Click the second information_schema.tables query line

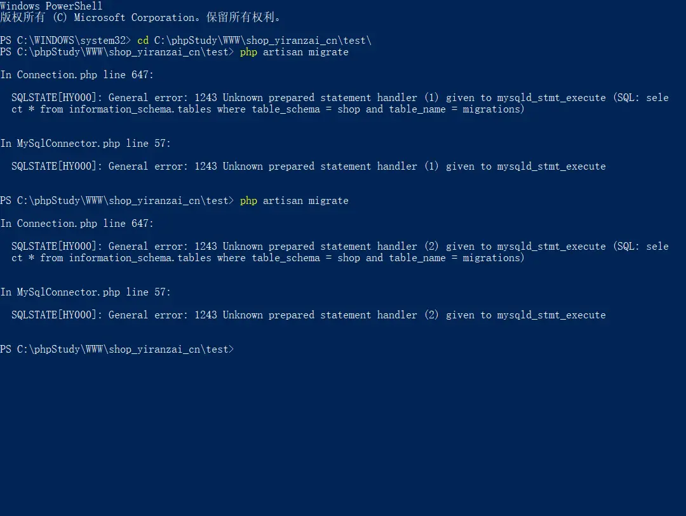click(268, 258)
